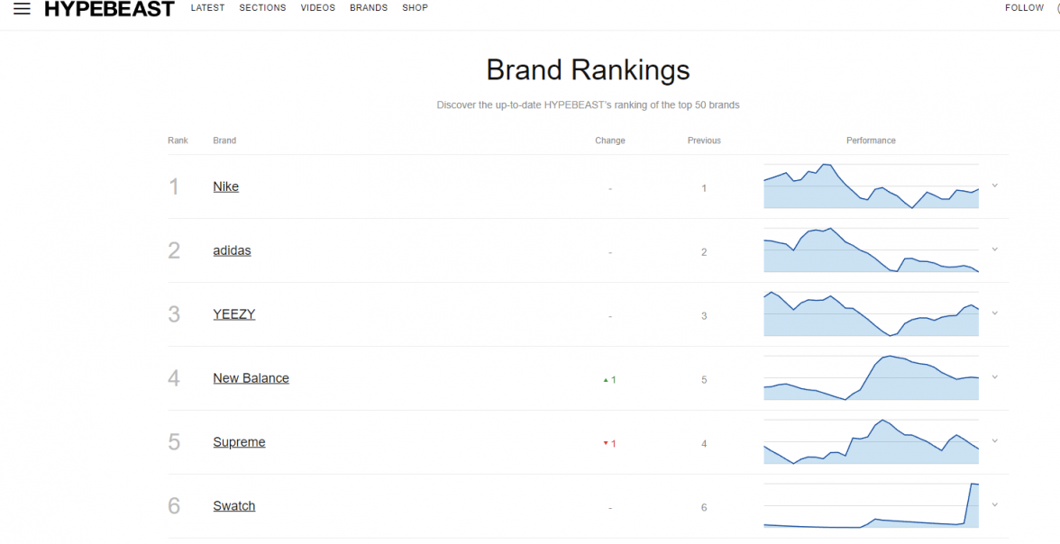Open the BRANDS navigation item
Image resolution: width=1060 pixels, height=544 pixels.
[369, 8]
